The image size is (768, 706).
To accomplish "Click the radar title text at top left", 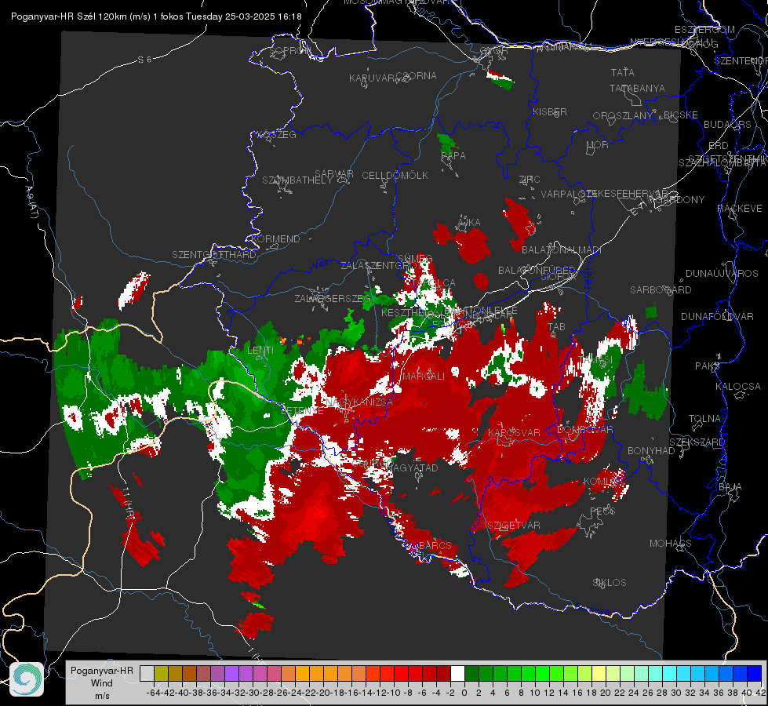I will [x=156, y=16].
